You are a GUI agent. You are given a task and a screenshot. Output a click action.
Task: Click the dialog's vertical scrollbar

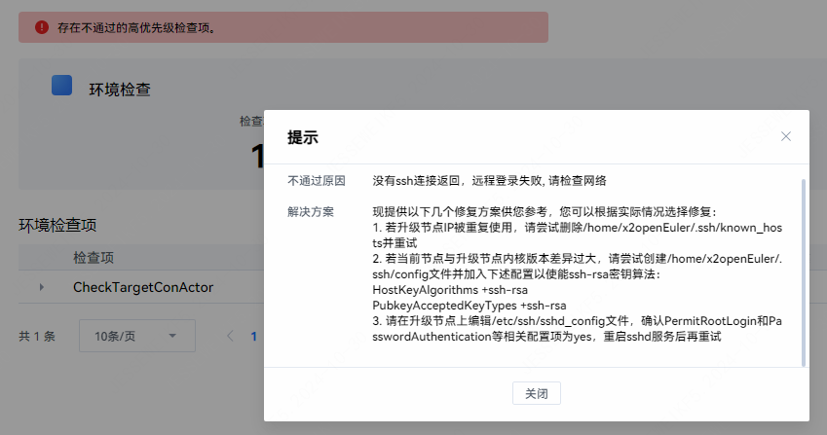tap(804, 272)
